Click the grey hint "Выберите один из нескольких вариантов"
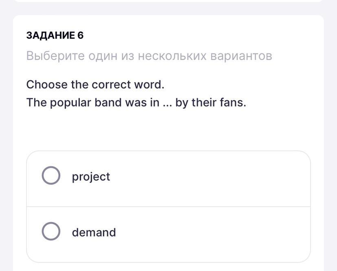 pos(149,56)
